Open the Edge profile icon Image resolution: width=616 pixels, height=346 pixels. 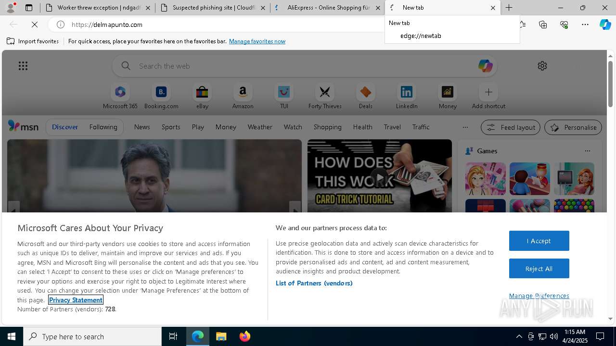click(x=11, y=8)
